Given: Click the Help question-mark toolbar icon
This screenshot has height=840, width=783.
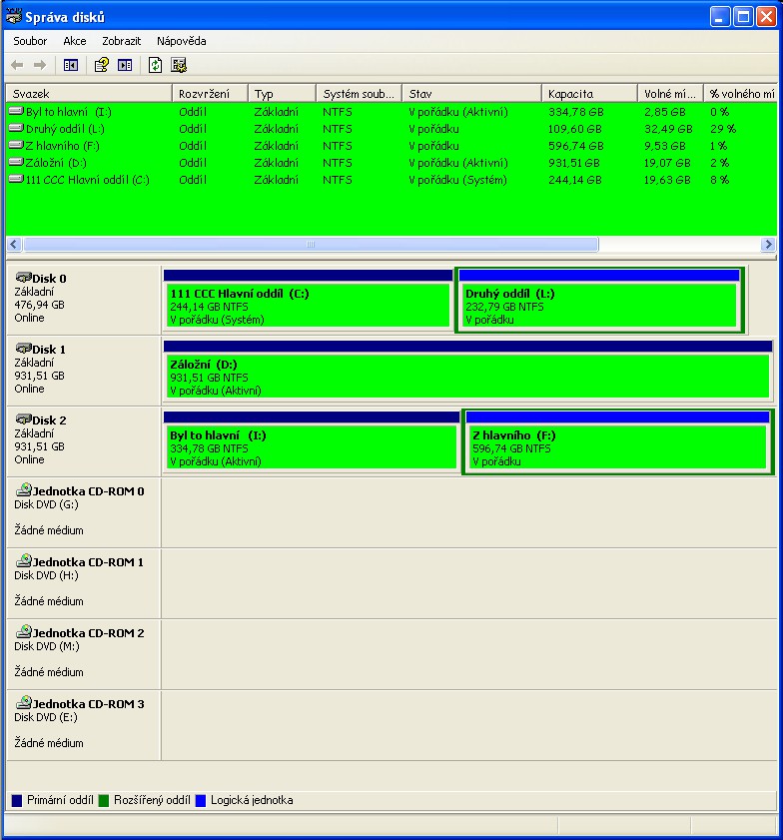Looking at the screenshot, I should pyautogui.click(x=101, y=65).
